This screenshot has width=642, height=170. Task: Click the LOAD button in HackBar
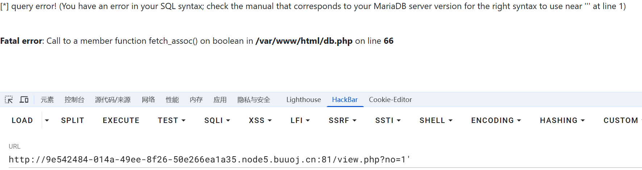[x=22, y=120]
